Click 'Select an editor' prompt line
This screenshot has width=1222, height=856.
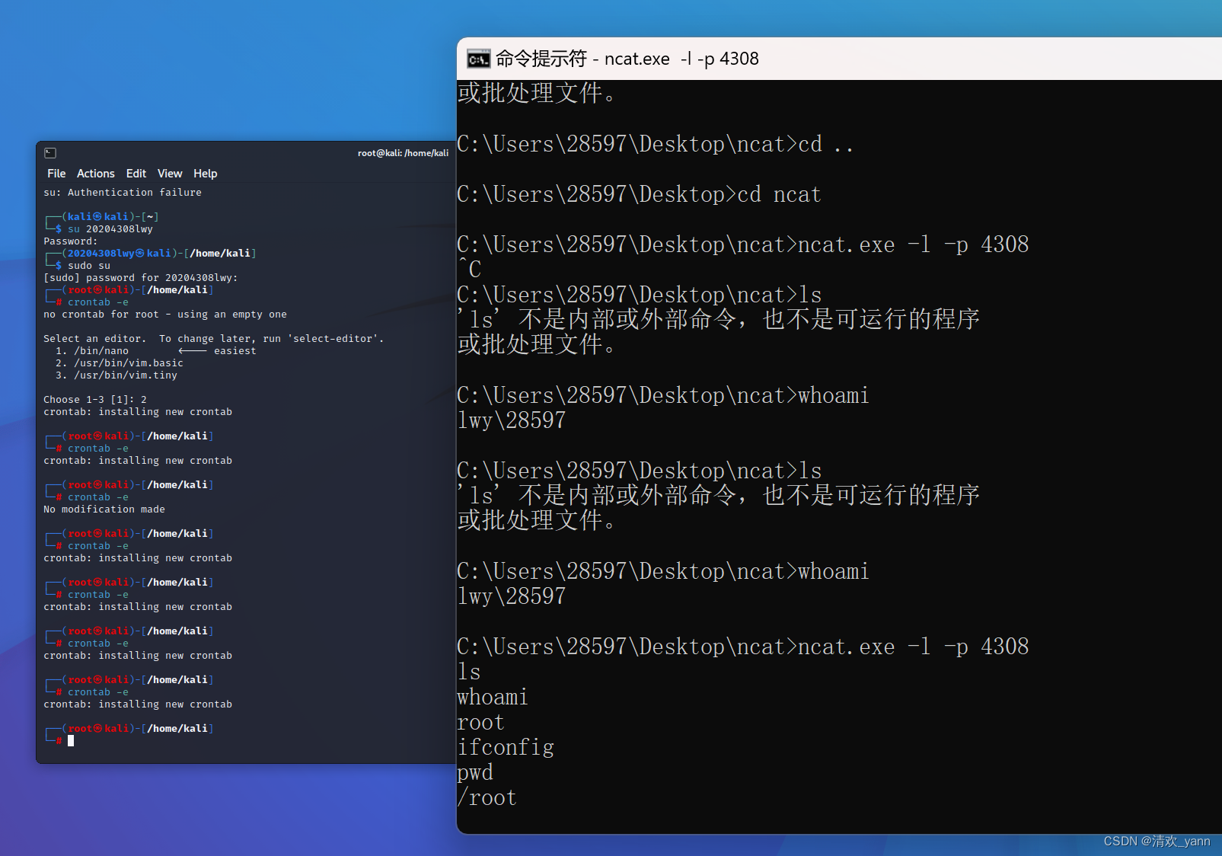214,339
